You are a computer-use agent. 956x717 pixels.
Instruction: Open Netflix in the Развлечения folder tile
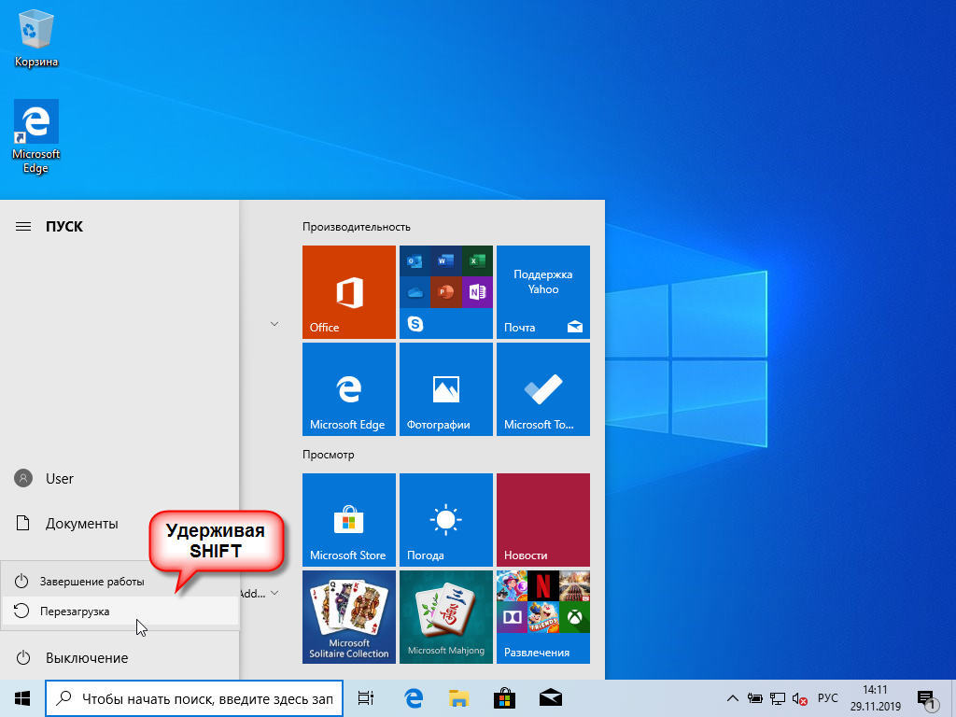[543, 586]
